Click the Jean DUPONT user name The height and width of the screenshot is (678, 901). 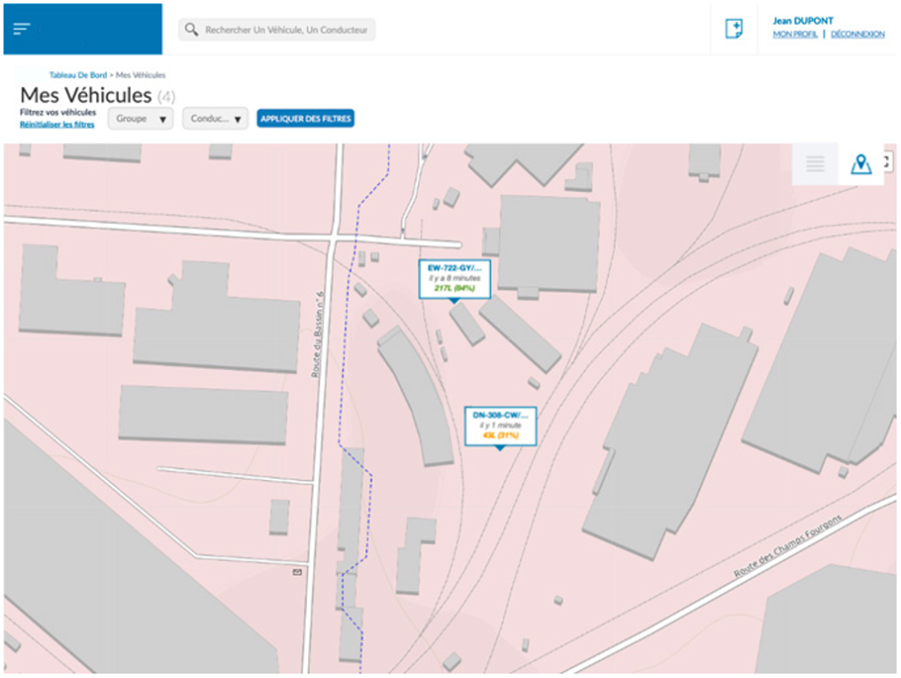[x=802, y=21]
